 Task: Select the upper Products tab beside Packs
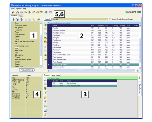[14, 16]
